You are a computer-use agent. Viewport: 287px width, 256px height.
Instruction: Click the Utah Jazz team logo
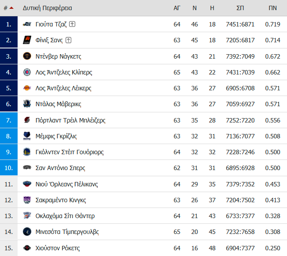pos(27,24)
